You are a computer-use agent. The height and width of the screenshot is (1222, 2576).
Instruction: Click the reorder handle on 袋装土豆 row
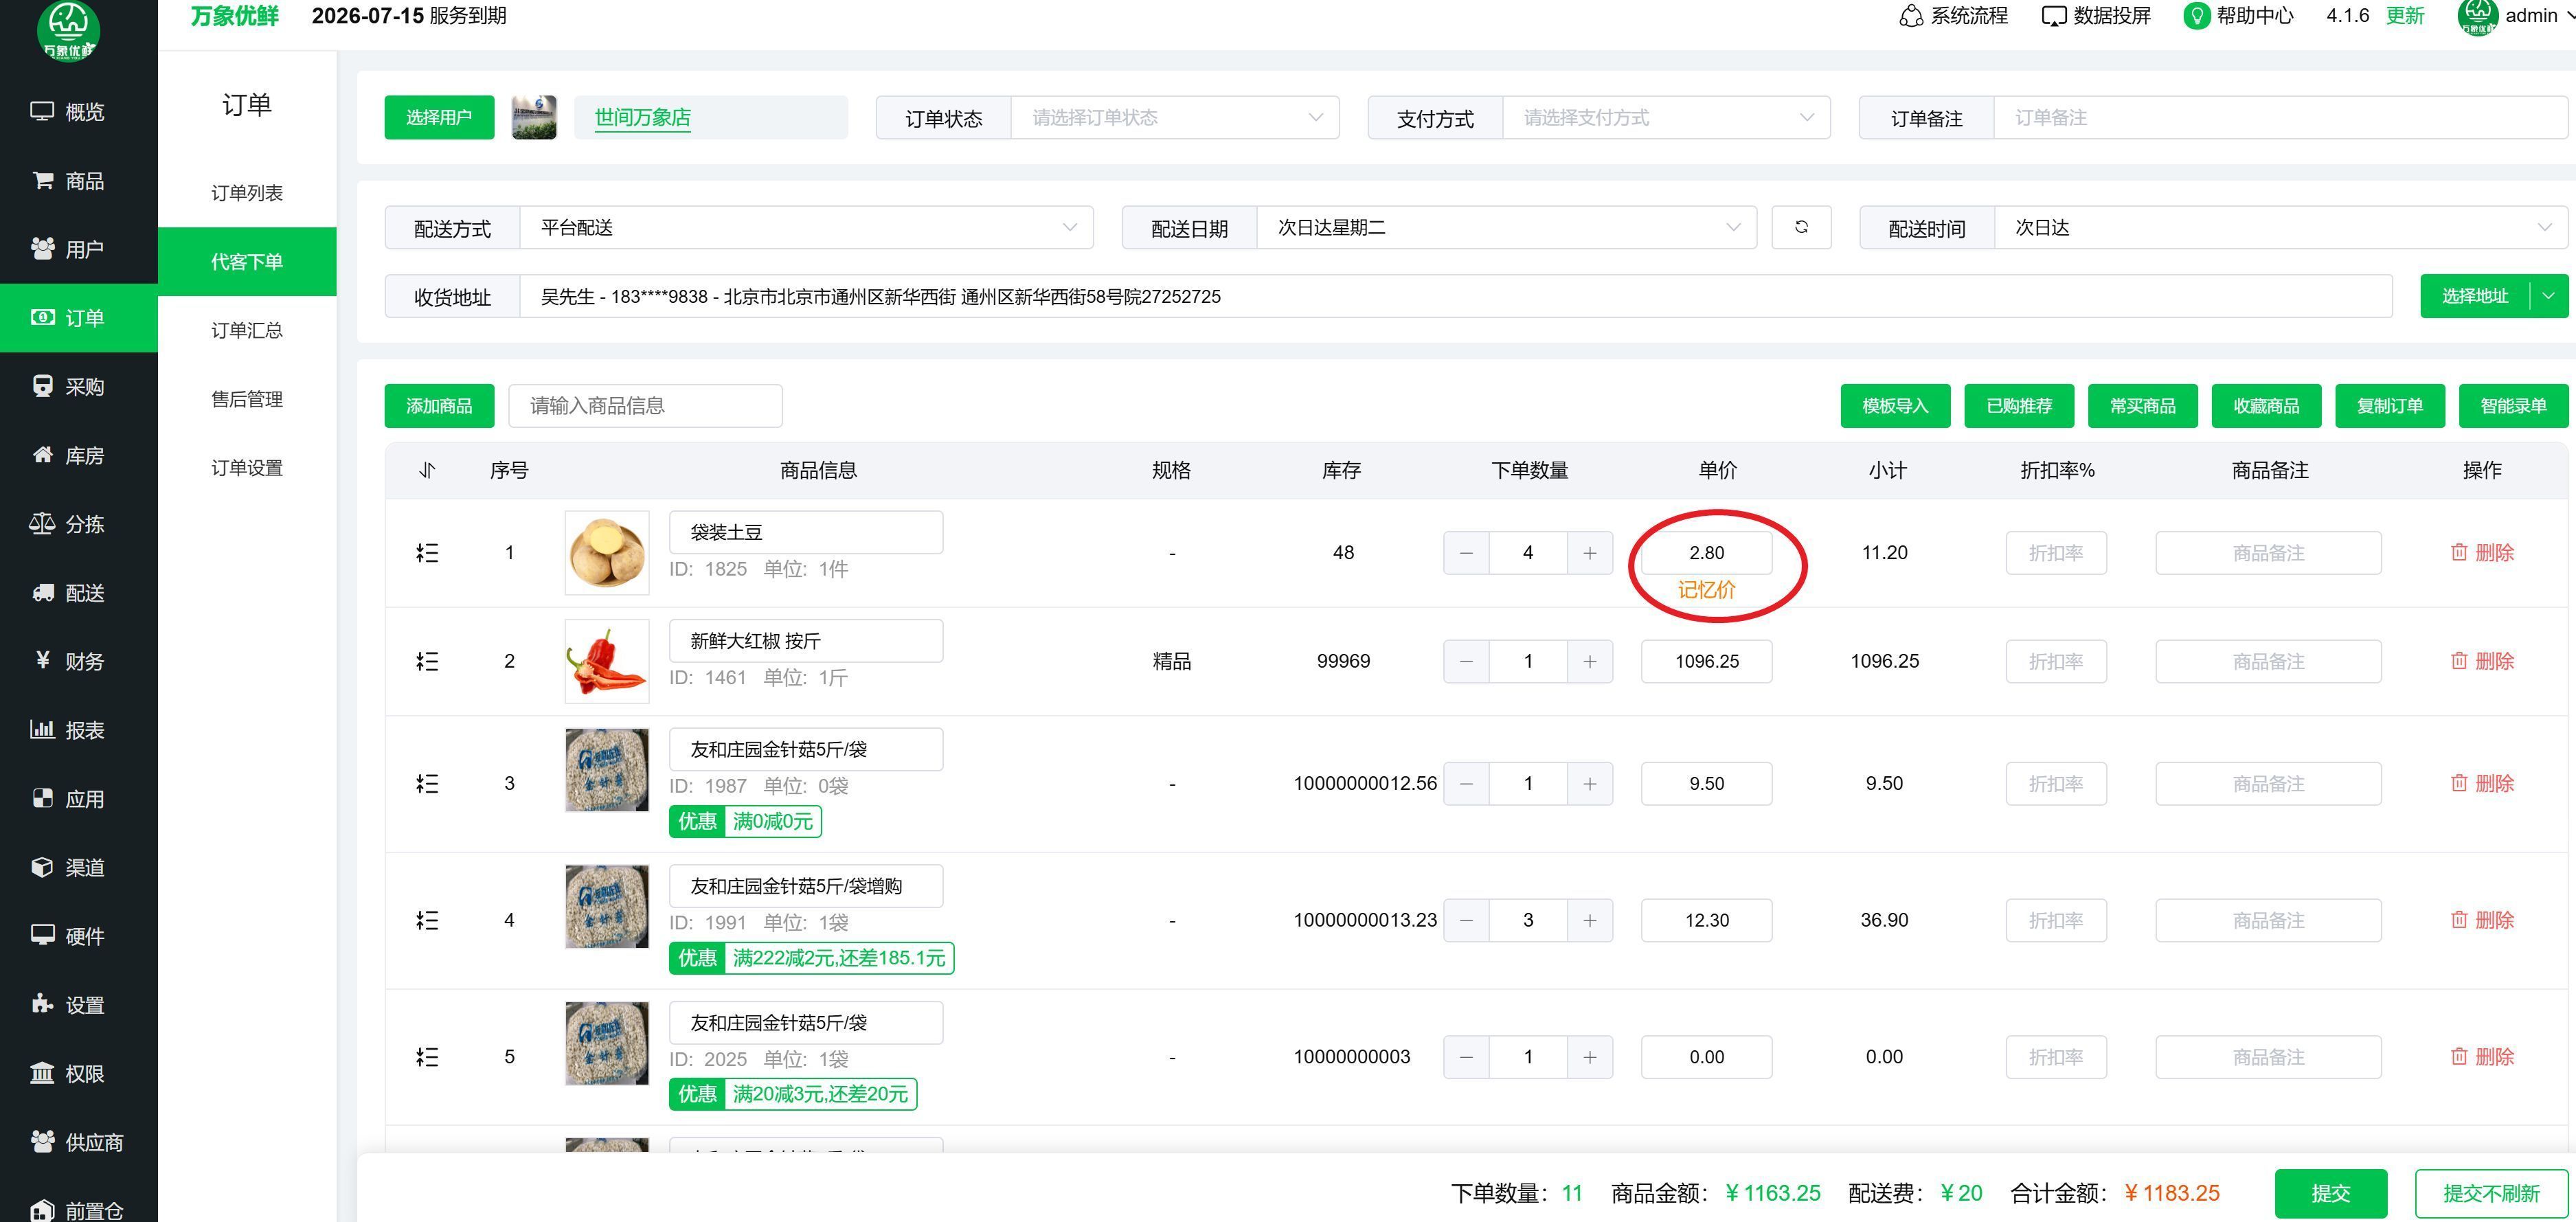click(427, 553)
